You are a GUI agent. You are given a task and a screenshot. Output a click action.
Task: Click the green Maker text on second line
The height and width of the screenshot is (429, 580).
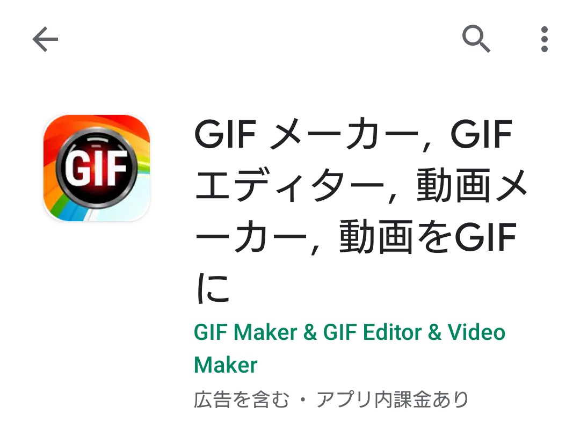coord(226,365)
